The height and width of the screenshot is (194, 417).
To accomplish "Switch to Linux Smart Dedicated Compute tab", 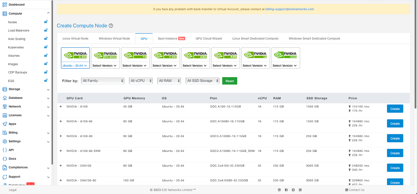I will [x=255, y=38].
